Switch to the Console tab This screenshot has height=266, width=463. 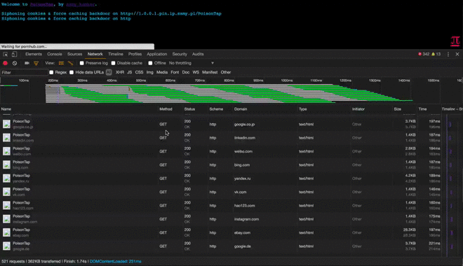[x=55, y=54]
